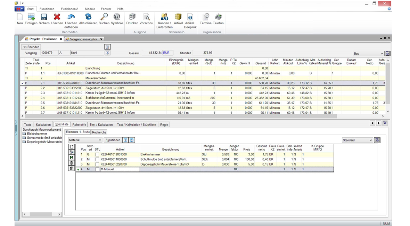Click the Sichern save icon
This screenshot has height=226, width=410.
(x=44, y=17)
